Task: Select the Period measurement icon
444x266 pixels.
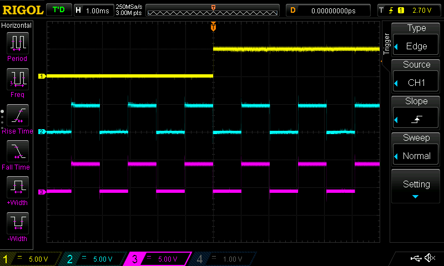Action: click(18, 43)
